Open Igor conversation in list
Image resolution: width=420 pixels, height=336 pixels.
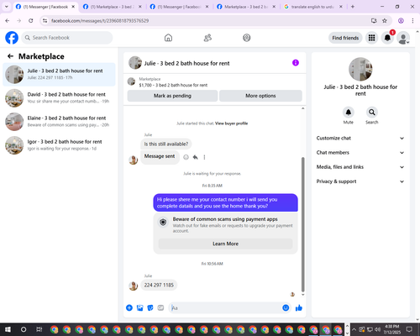click(59, 145)
